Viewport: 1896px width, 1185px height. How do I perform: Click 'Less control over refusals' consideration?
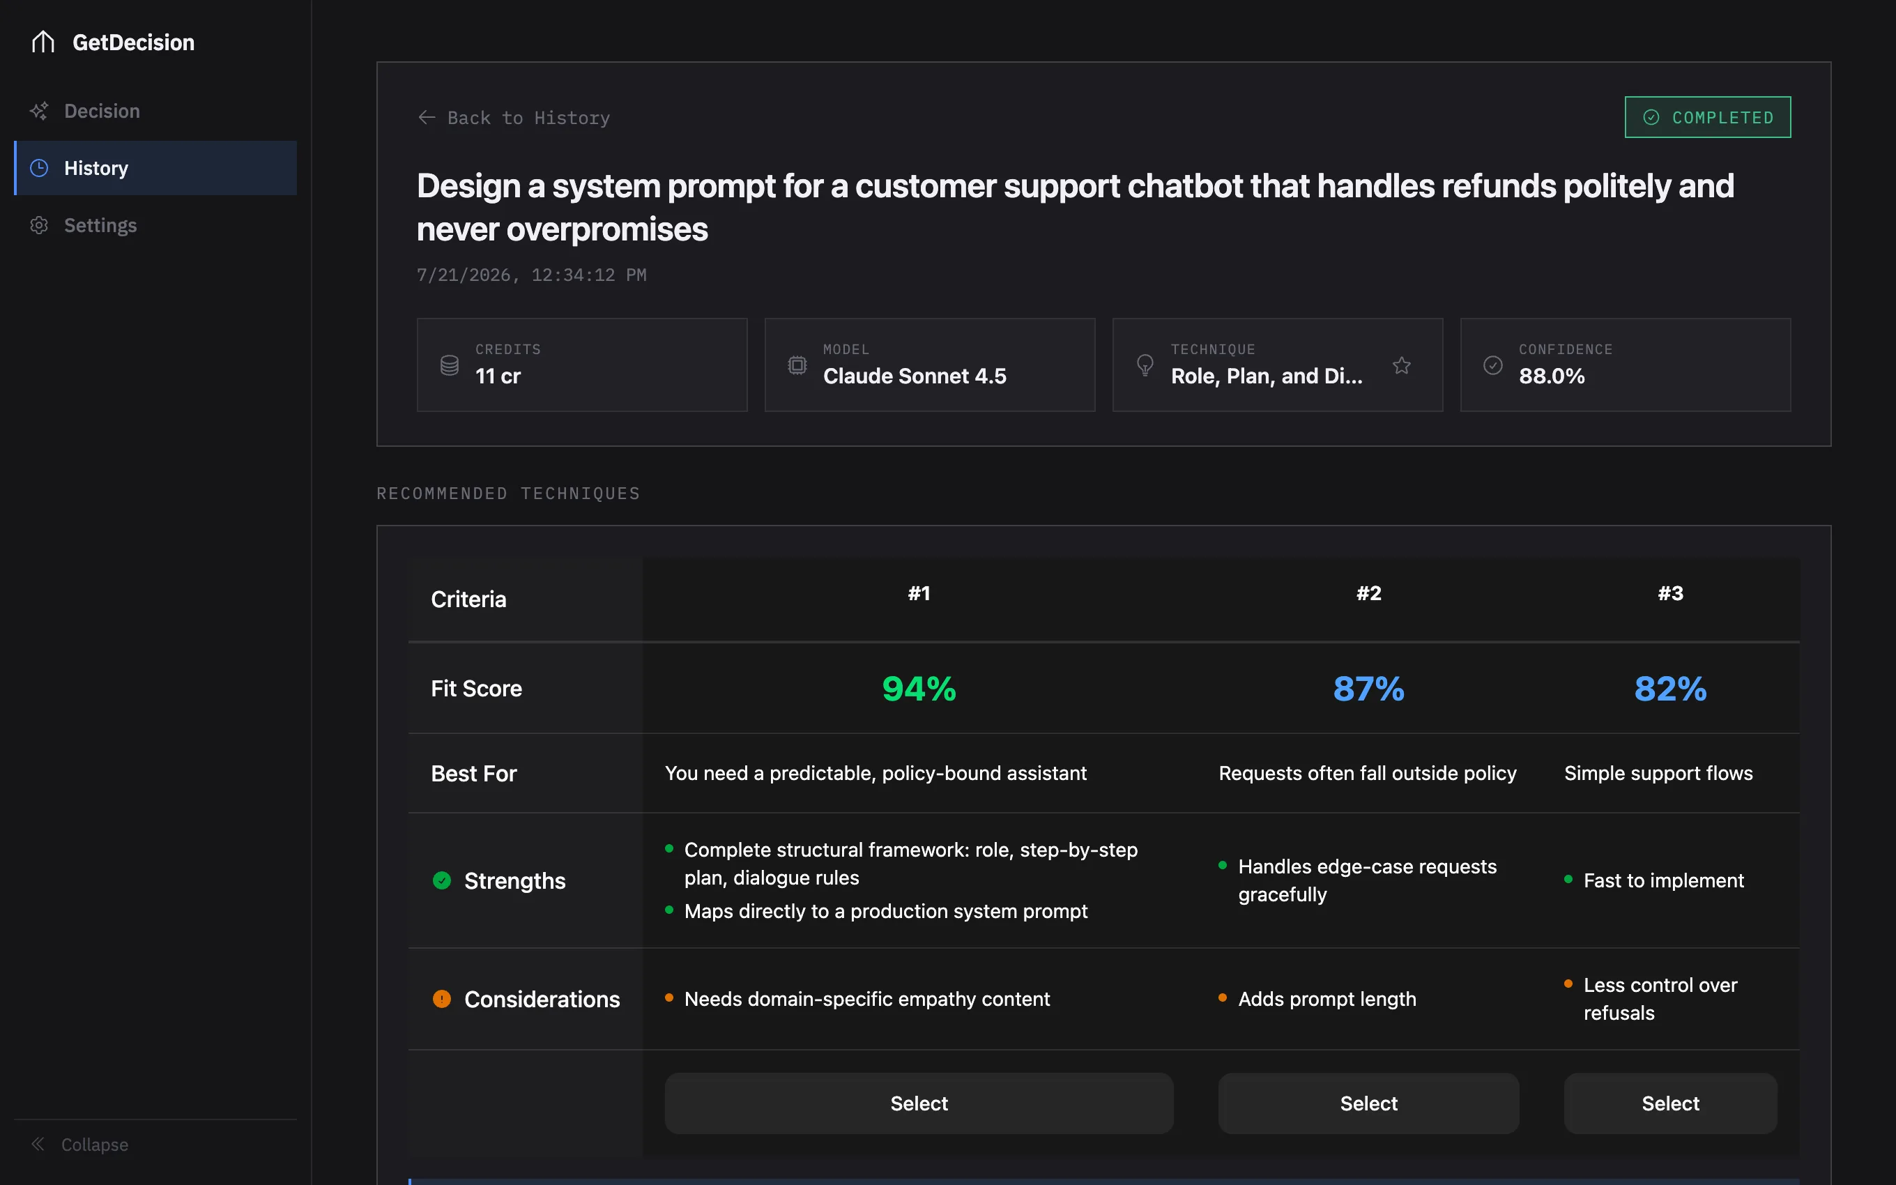1661,998
